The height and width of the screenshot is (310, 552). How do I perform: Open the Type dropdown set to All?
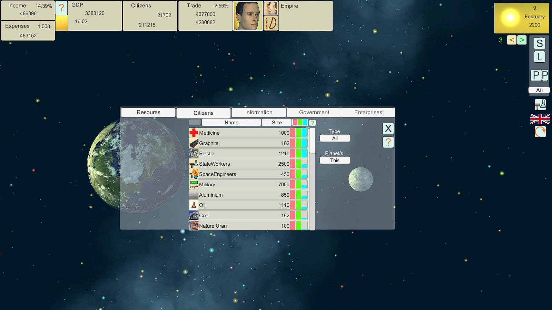(335, 138)
